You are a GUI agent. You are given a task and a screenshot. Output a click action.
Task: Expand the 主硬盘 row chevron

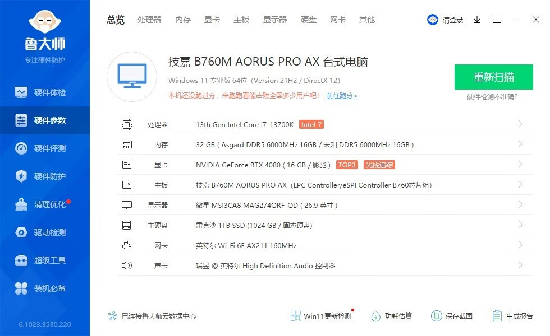[x=521, y=225]
